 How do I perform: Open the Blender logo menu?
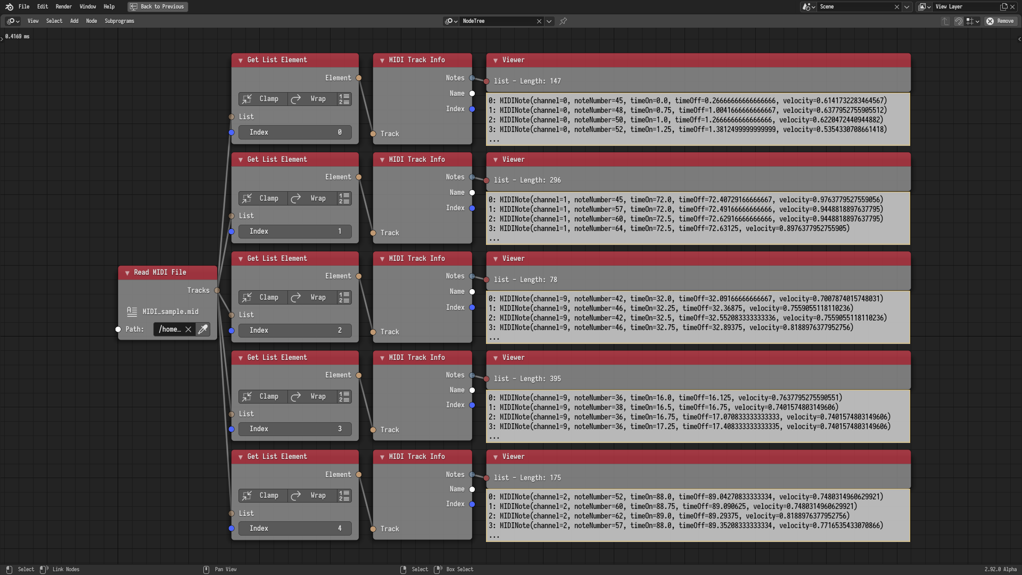9,7
